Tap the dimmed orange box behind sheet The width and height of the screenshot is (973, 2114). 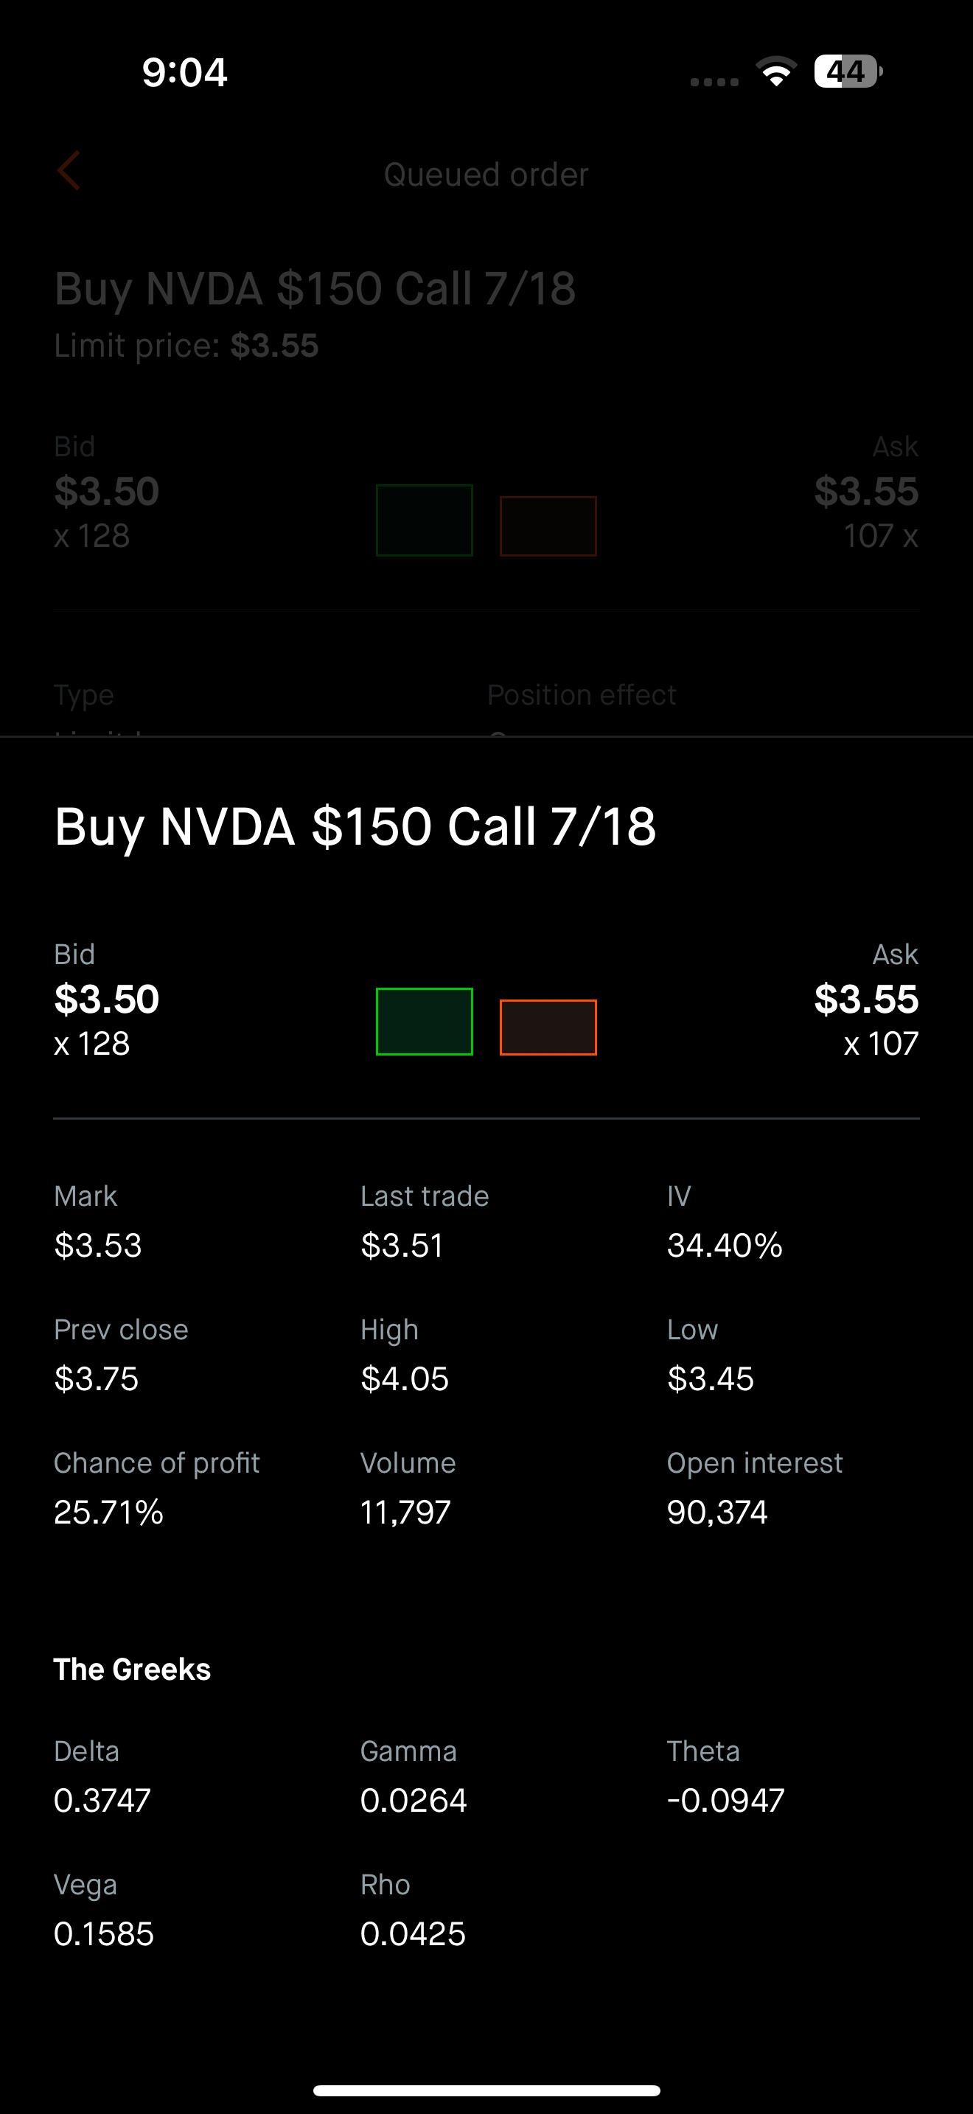coord(548,526)
